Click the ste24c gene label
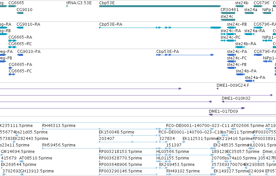Image resolution: width=276 pixels, height=176 pixels. (227, 16)
